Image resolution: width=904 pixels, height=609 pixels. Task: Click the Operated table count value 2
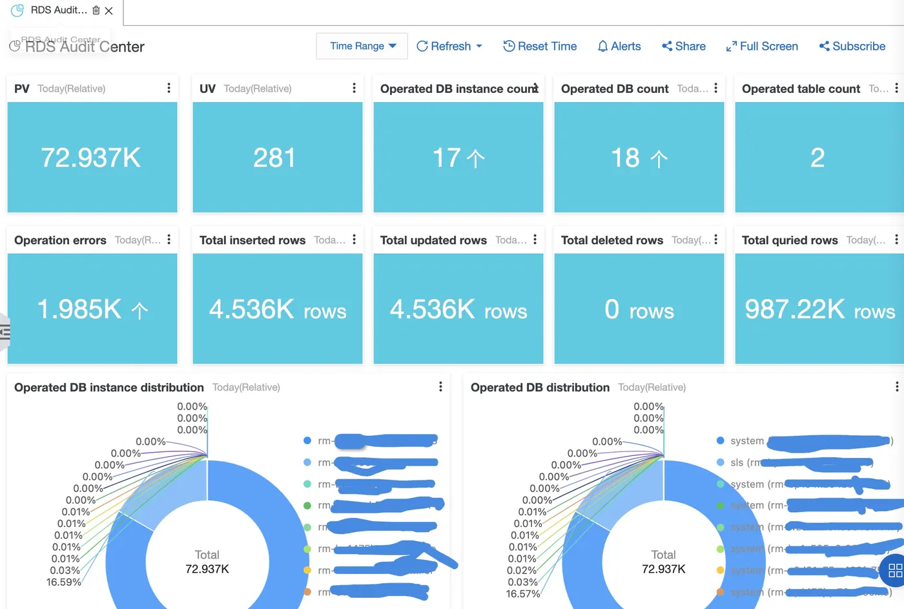[x=817, y=158]
